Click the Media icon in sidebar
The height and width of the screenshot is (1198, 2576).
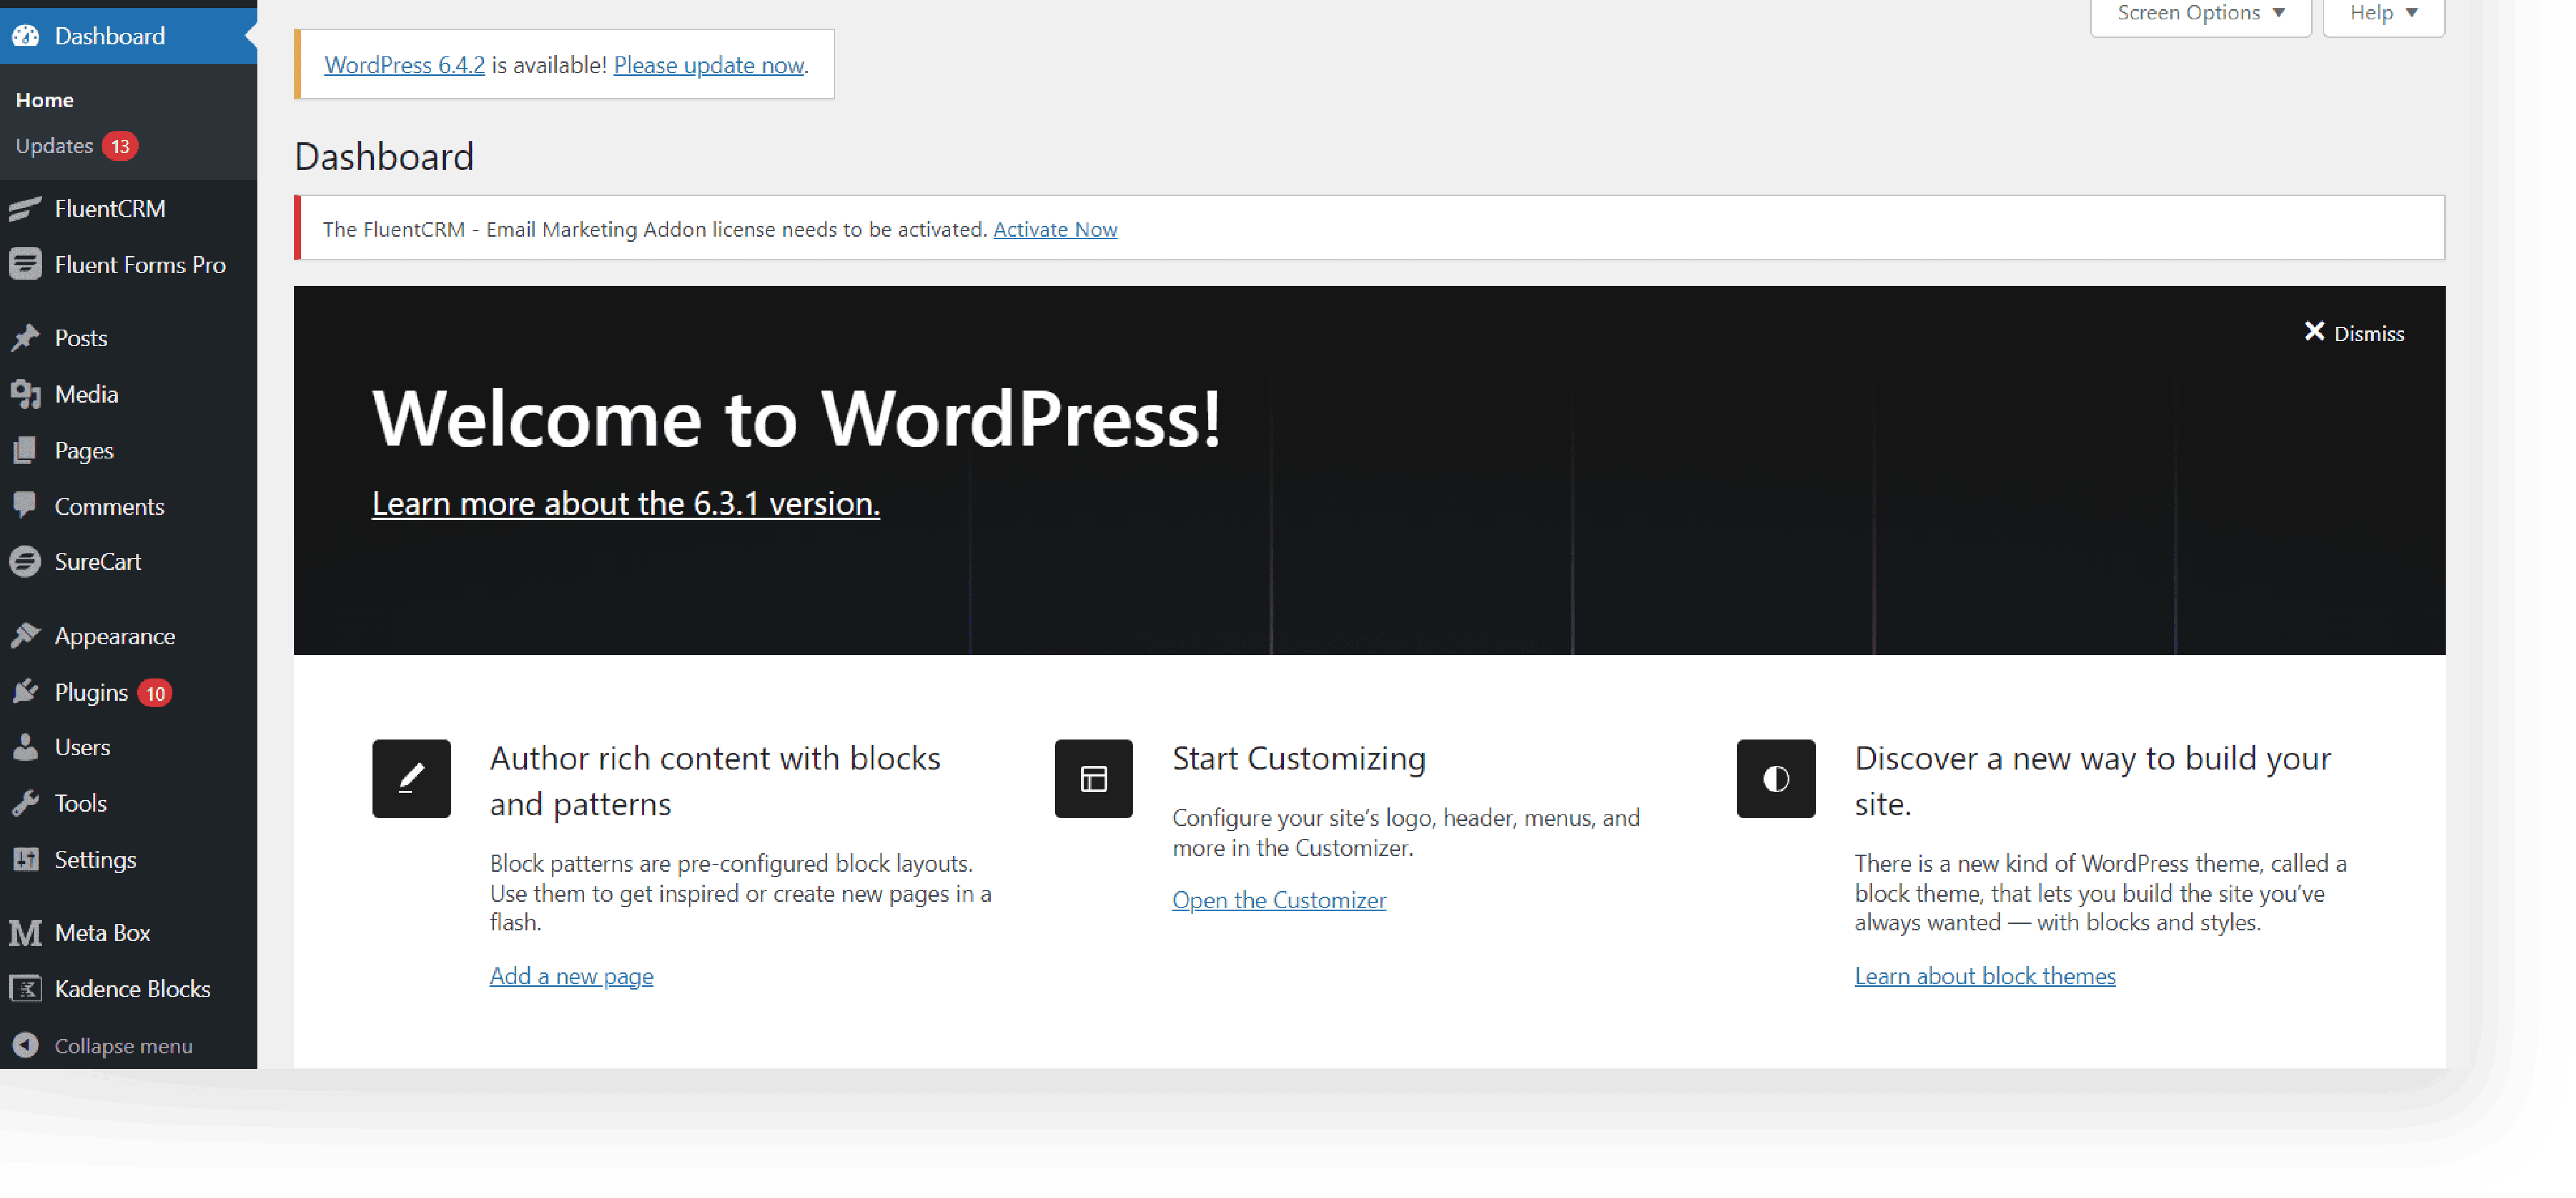[26, 394]
